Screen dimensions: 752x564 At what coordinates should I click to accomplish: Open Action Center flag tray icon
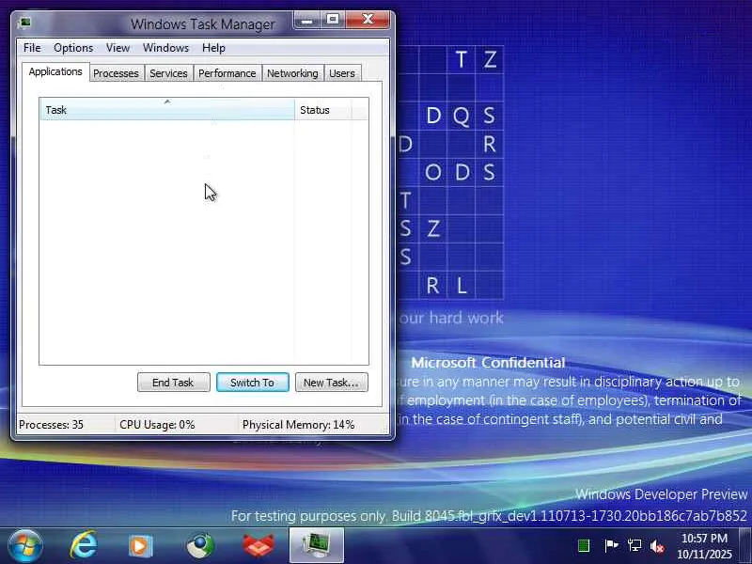point(611,545)
